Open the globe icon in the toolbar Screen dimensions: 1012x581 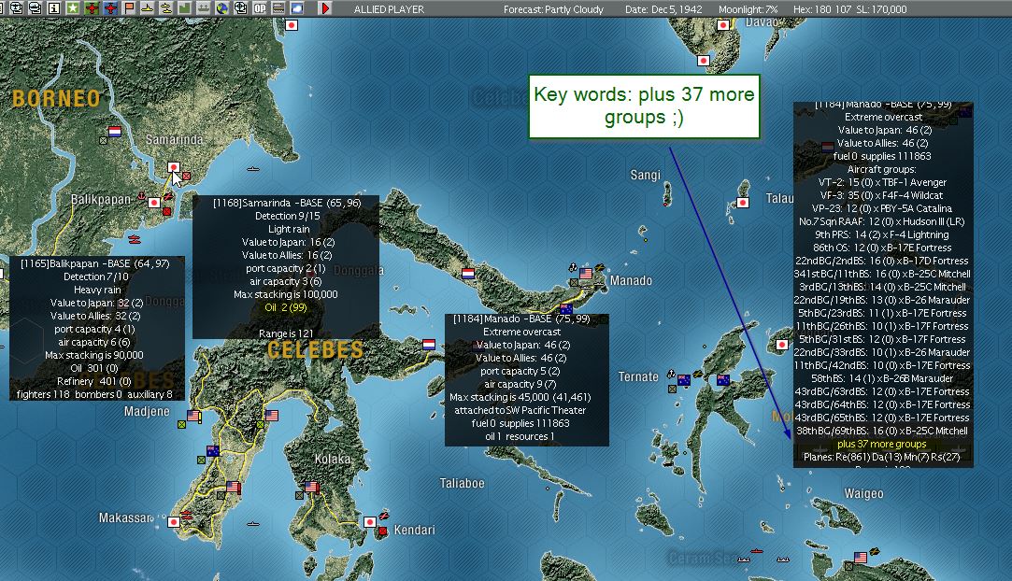[x=222, y=8]
